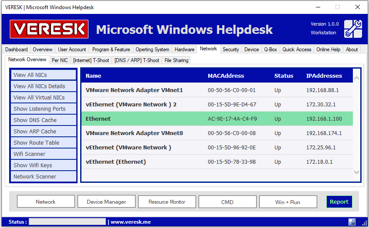Viewport: 369px width, 228px height.
Task: Open the [DNS / ARP] T-Shoot tab
Action: click(137, 60)
